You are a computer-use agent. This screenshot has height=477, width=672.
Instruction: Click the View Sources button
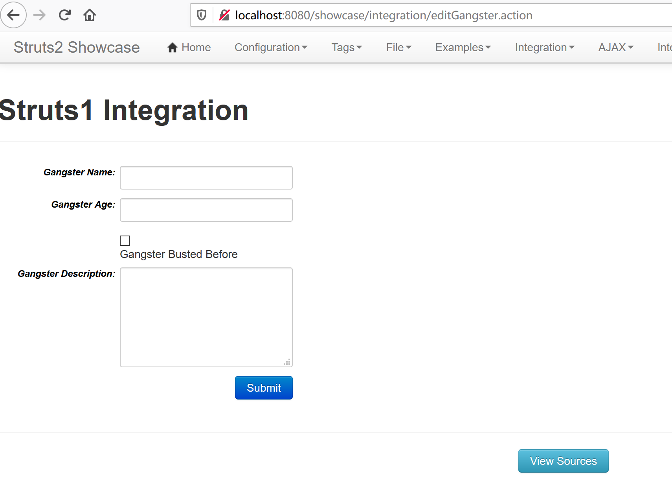(563, 461)
